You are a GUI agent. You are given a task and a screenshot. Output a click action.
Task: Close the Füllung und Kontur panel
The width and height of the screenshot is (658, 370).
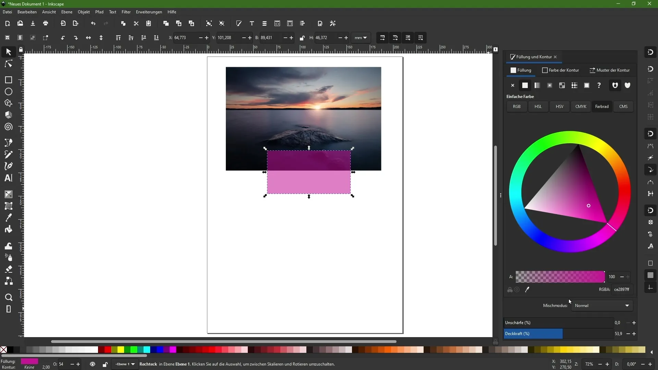click(555, 57)
